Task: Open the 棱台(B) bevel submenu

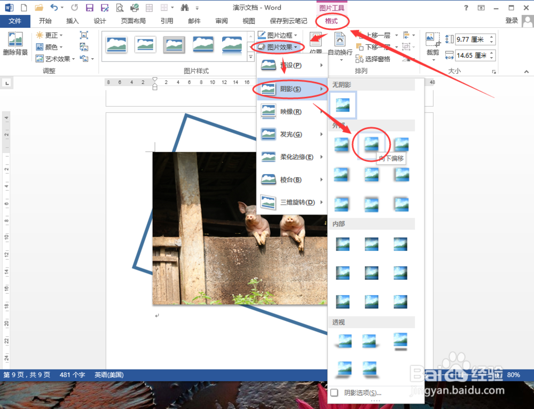Action: click(292, 179)
